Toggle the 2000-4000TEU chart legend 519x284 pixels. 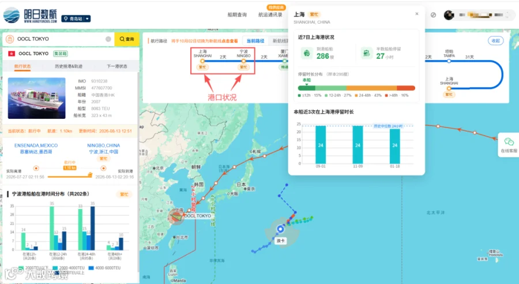pos(69,268)
